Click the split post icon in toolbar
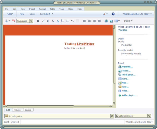The width and height of the screenshot is (157, 129). pos(77,21)
